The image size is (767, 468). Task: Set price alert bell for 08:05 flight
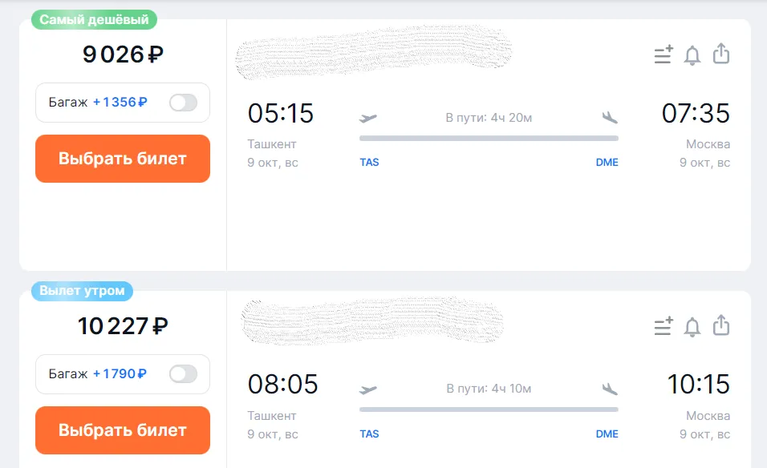click(x=692, y=326)
